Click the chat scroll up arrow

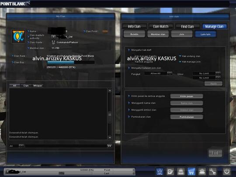click(x=110, y=90)
